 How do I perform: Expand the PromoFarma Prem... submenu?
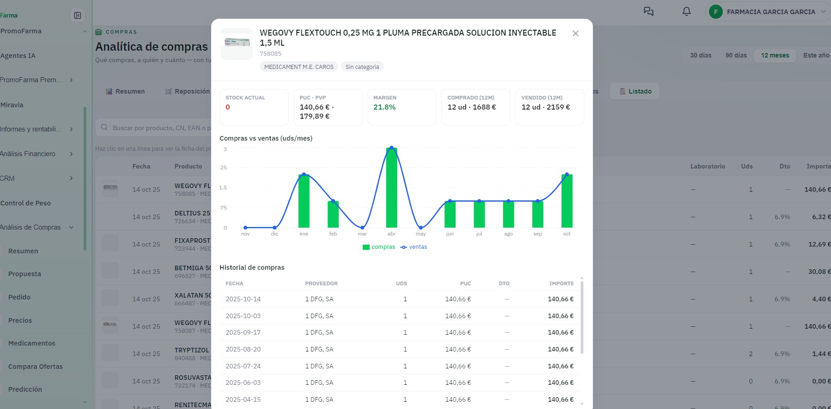[x=71, y=80]
